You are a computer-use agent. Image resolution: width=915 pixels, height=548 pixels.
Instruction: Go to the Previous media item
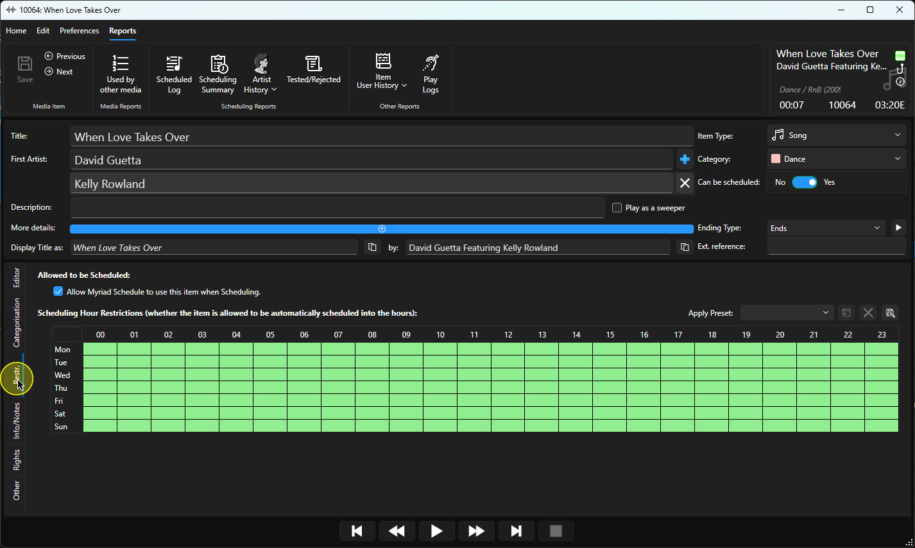coord(65,56)
